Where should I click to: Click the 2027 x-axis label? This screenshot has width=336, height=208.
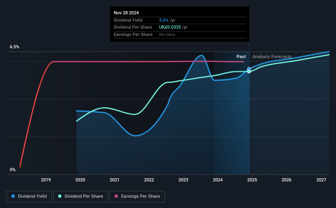[x=321, y=180]
